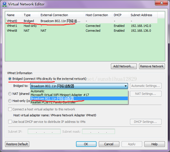This screenshot has height=152, width=170.
Task: Toggle Use local DHCP service checkbox
Action: [10, 122]
